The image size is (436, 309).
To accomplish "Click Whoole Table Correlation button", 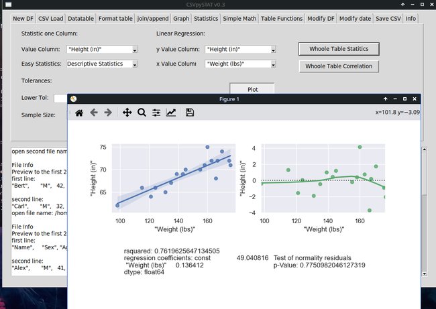I will pyautogui.click(x=339, y=66).
